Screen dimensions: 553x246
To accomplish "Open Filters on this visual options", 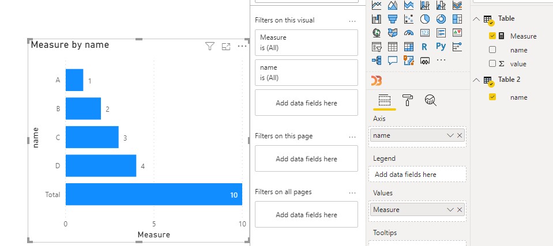I will pos(352,21).
